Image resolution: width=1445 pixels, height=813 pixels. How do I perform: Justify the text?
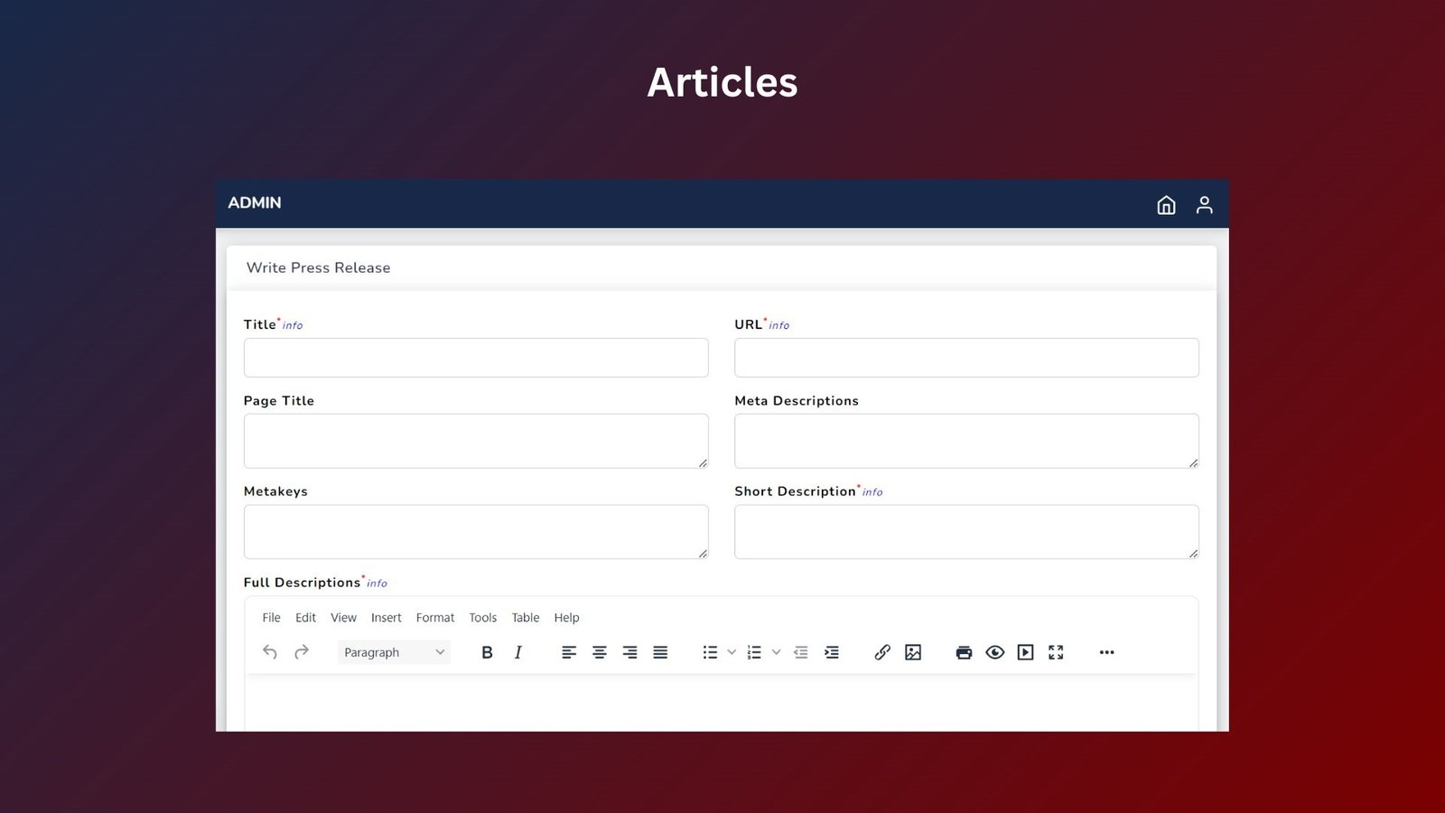pos(660,652)
